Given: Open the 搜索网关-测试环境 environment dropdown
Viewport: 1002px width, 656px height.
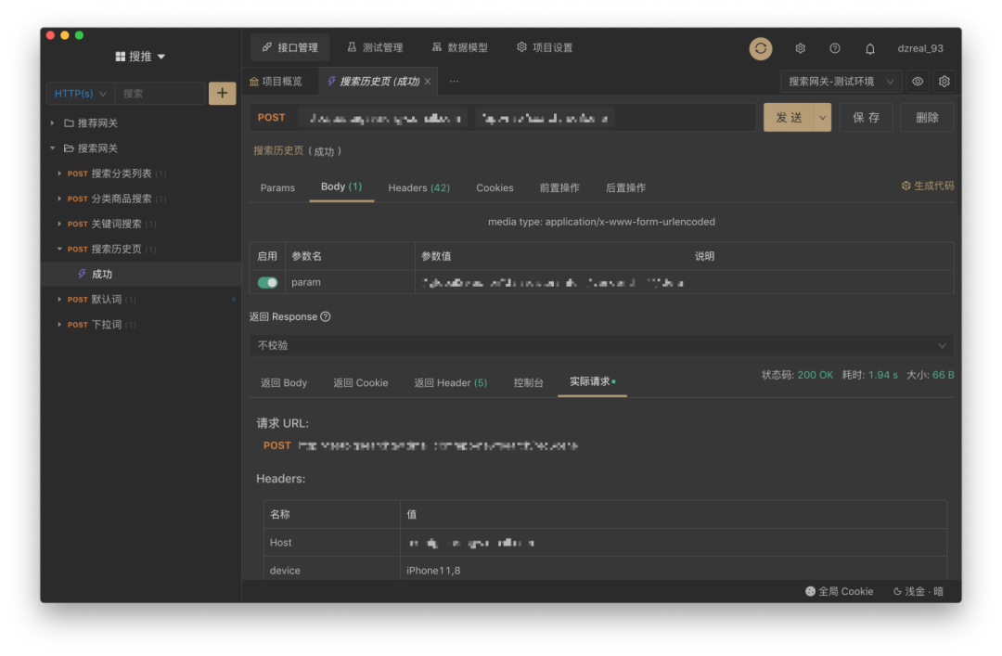Looking at the screenshot, I should (x=841, y=82).
